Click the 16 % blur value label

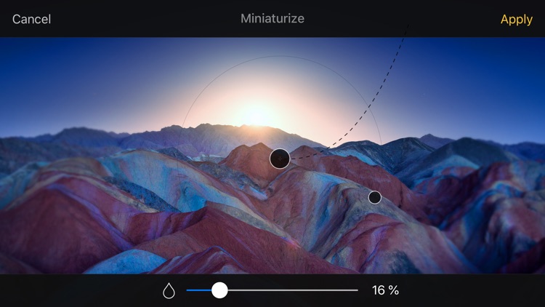(385, 290)
